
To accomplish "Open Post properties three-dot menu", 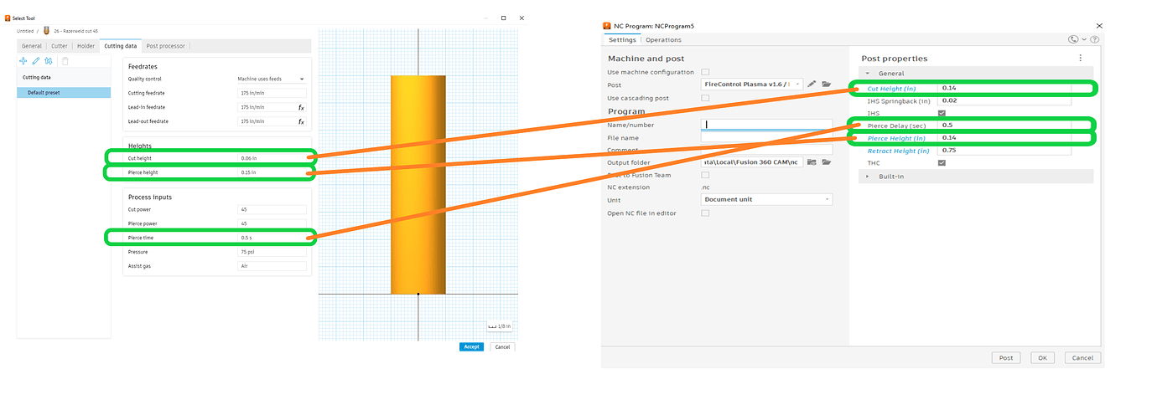I will [x=1080, y=59].
